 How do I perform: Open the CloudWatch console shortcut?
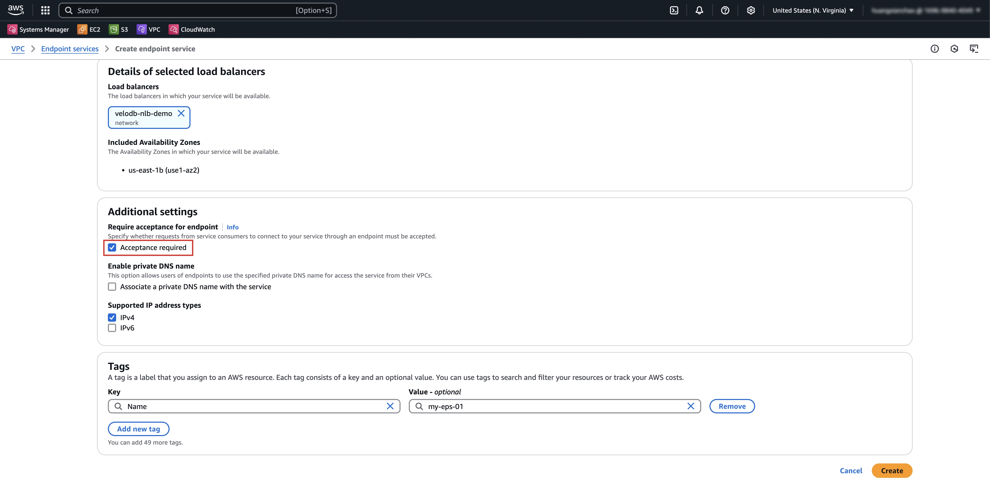pyautogui.click(x=191, y=29)
